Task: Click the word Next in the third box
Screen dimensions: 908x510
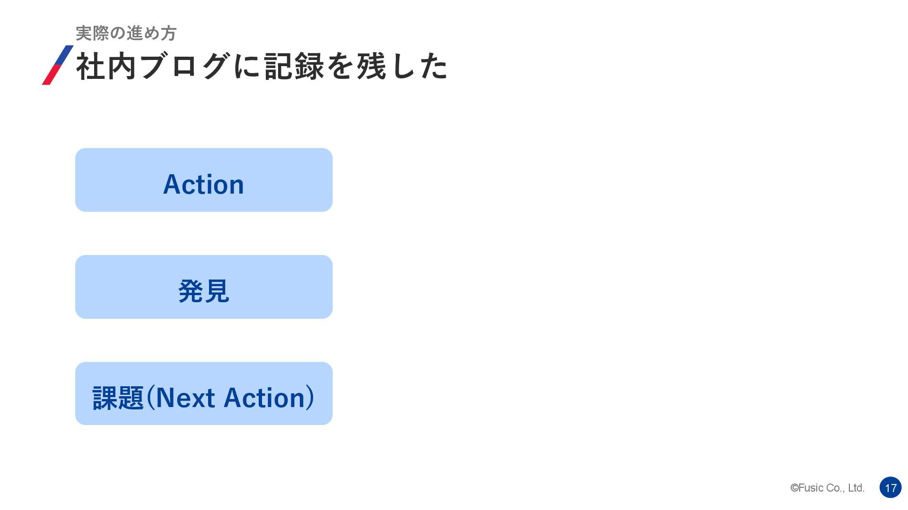Action: click(185, 398)
